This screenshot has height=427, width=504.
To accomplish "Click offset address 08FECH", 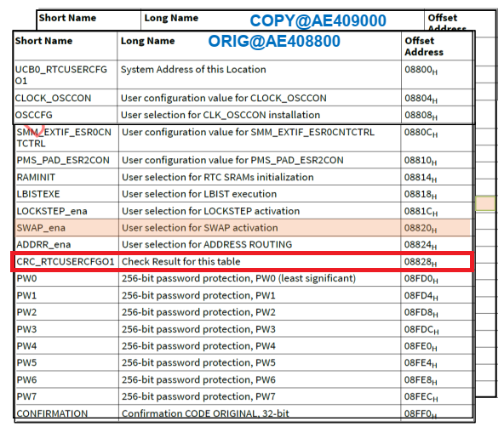I will click(421, 397).
